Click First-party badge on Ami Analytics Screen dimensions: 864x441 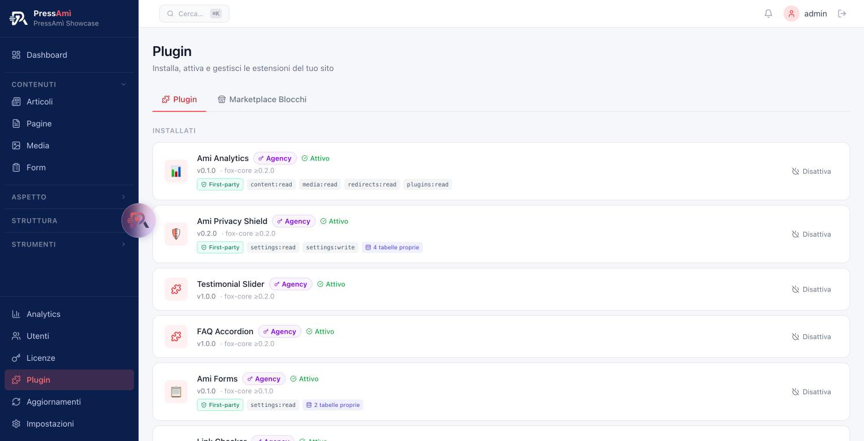pos(220,185)
